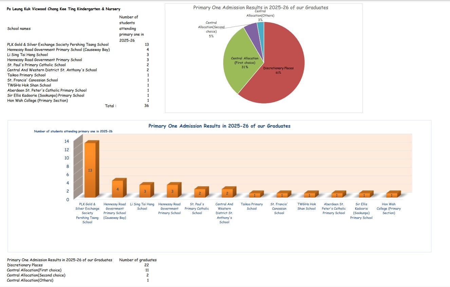Select the total value 36
This screenshot has width=450, height=287.
(147, 106)
